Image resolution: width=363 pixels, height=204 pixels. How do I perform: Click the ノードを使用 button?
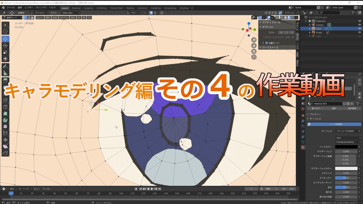(x=334, y=124)
